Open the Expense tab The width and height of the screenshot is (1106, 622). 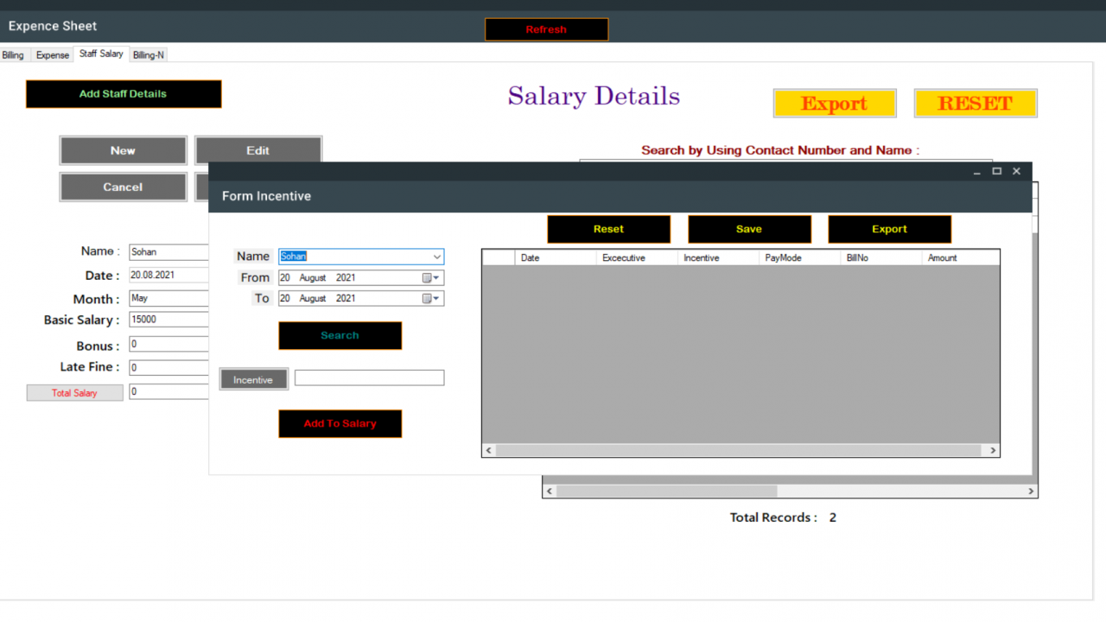point(52,55)
